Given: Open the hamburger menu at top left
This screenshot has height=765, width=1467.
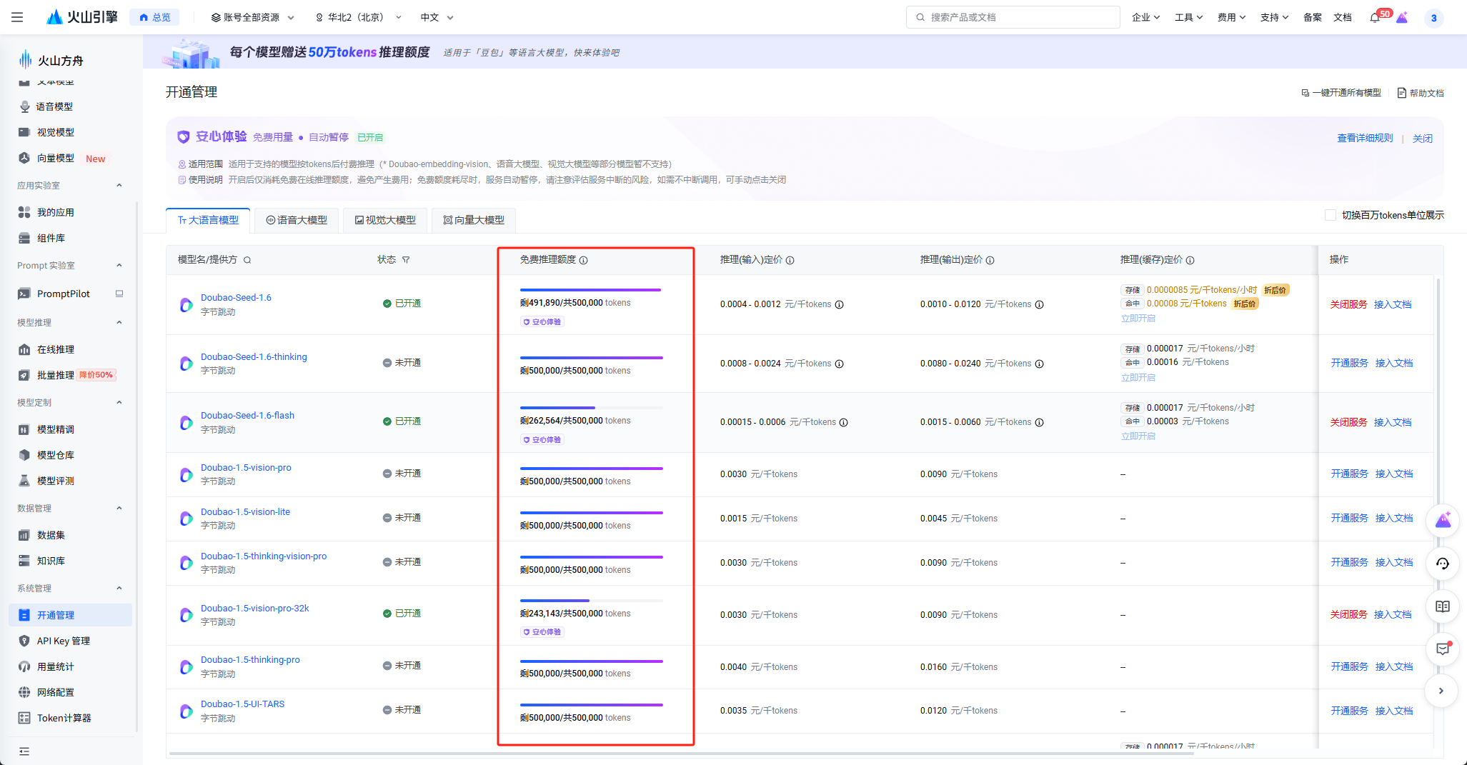Looking at the screenshot, I should pyautogui.click(x=17, y=17).
